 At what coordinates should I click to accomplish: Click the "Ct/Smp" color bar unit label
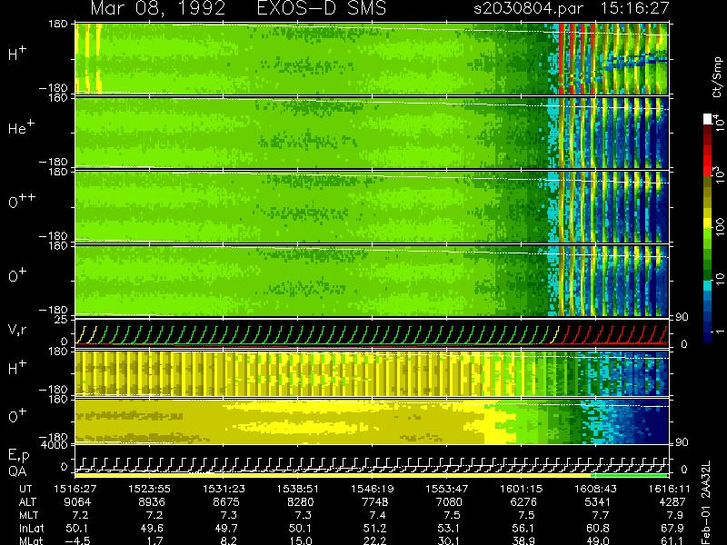pos(718,77)
